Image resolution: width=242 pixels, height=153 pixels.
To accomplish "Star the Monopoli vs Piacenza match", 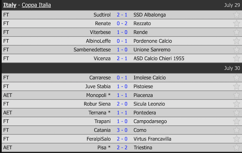I will coord(236,95).
